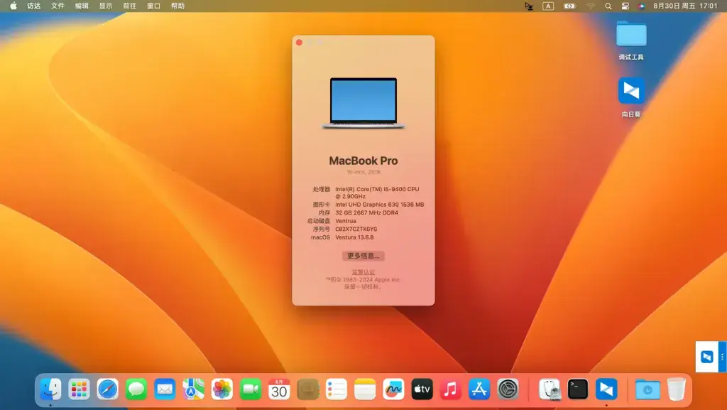Open the Messages app in Dock

[136, 389]
